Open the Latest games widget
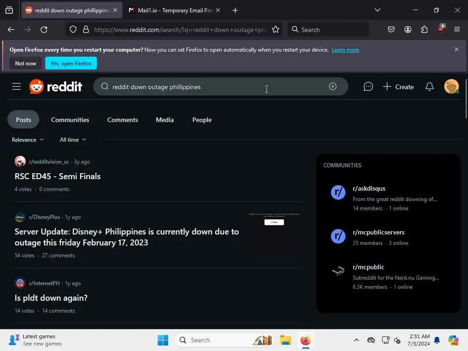Image resolution: width=468 pixels, height=351 pixels. 35,340
